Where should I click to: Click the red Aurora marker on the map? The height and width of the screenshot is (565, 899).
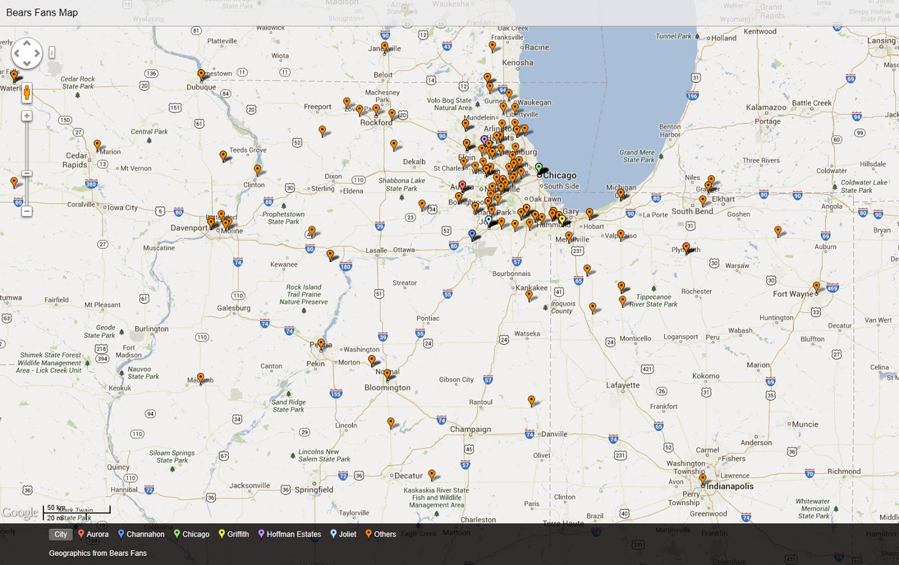click(x=462, y=185)
